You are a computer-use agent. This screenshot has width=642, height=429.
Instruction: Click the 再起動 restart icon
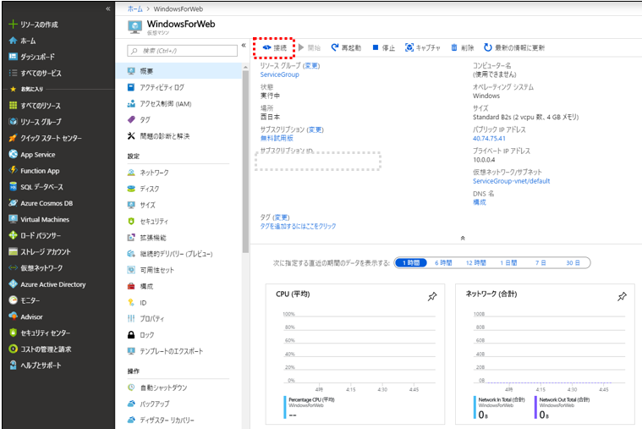(x=335, y=47)
